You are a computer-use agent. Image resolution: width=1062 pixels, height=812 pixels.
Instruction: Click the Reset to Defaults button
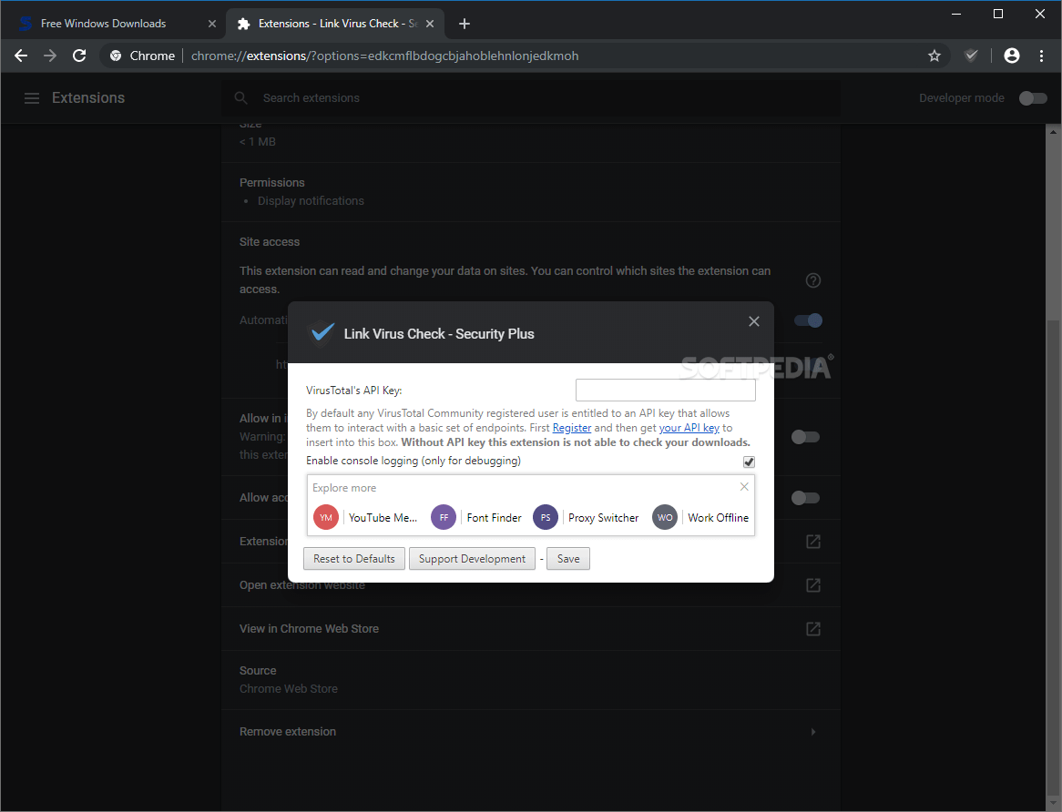pos(353,558)
